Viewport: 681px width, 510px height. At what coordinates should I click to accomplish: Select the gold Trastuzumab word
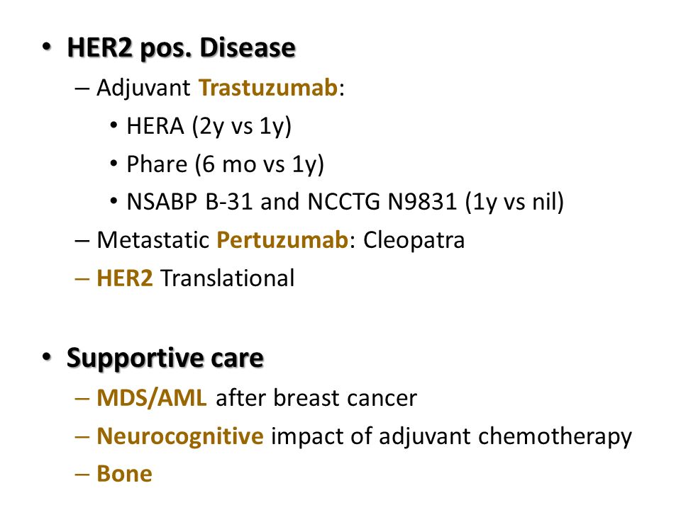[x=268, y=88]
